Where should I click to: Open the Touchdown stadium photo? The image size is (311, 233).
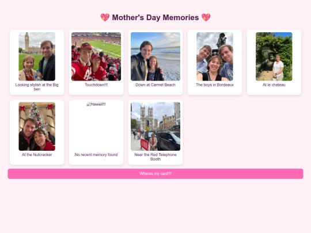click(96, 56)
